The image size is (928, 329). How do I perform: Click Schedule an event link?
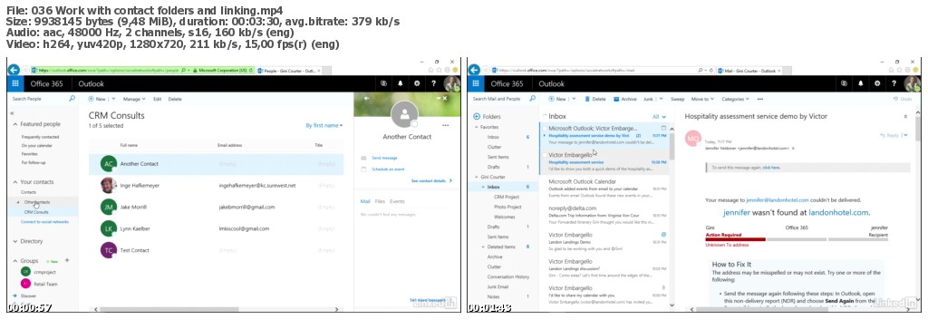[388, 169]
